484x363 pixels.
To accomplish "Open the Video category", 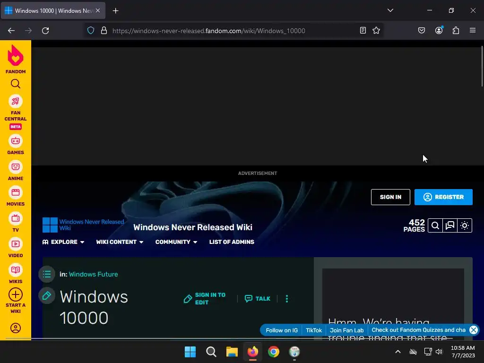I will pyautogui.click(x=16, y=248).
